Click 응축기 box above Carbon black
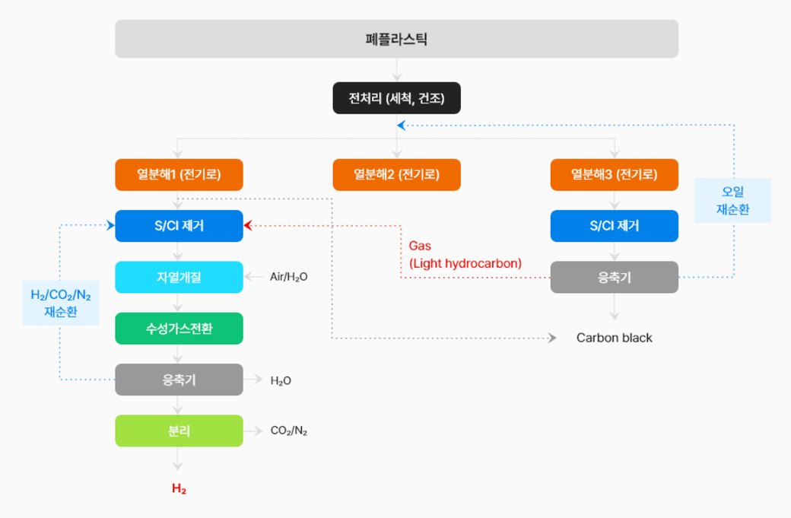 point(614,278)
